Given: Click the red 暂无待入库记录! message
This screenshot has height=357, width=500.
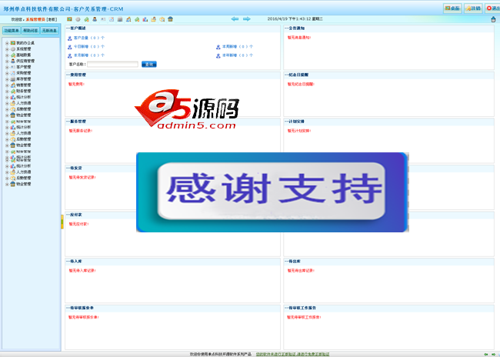Looking at the screenshot, I should click(x=82, y=271).
